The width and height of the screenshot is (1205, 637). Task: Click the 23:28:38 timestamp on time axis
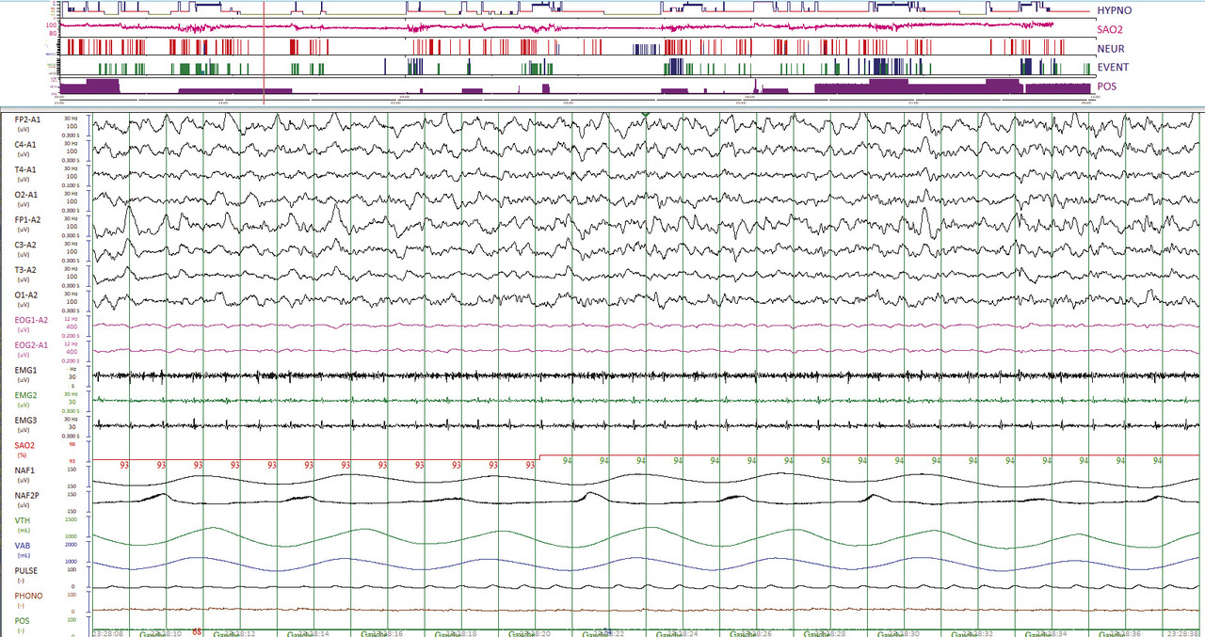[1183, 633]
